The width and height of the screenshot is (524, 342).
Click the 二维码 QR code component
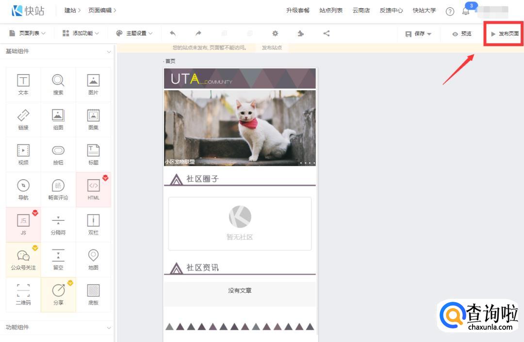coord(23,295)
